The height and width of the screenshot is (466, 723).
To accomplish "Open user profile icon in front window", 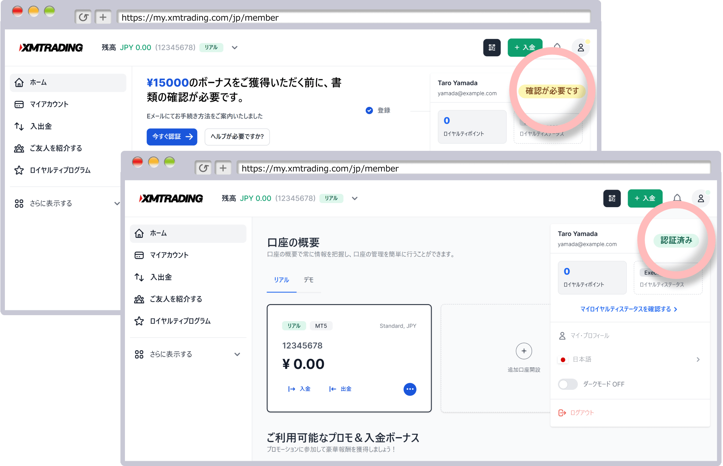I will pyautogui.click(x=701, y=198).
